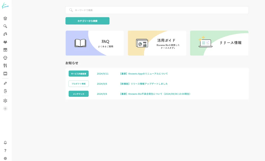Click the 2024/9/6 date beside プロダクト情報

click(102, 84)
